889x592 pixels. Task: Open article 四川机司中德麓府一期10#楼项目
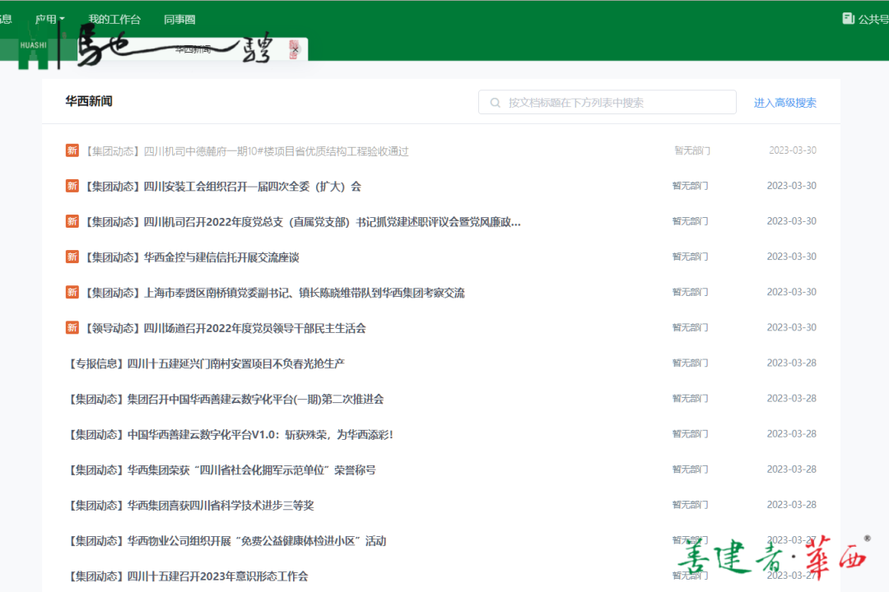246,151
